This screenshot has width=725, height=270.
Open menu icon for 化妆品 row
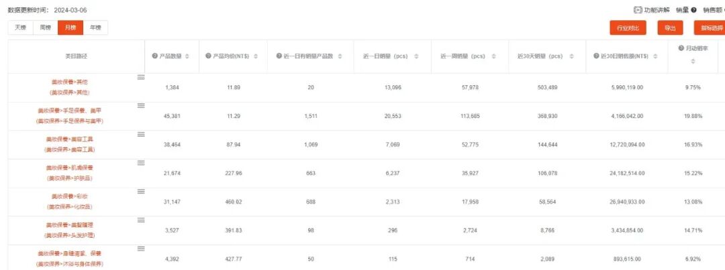pyautogui.click(x=141, y=192)
